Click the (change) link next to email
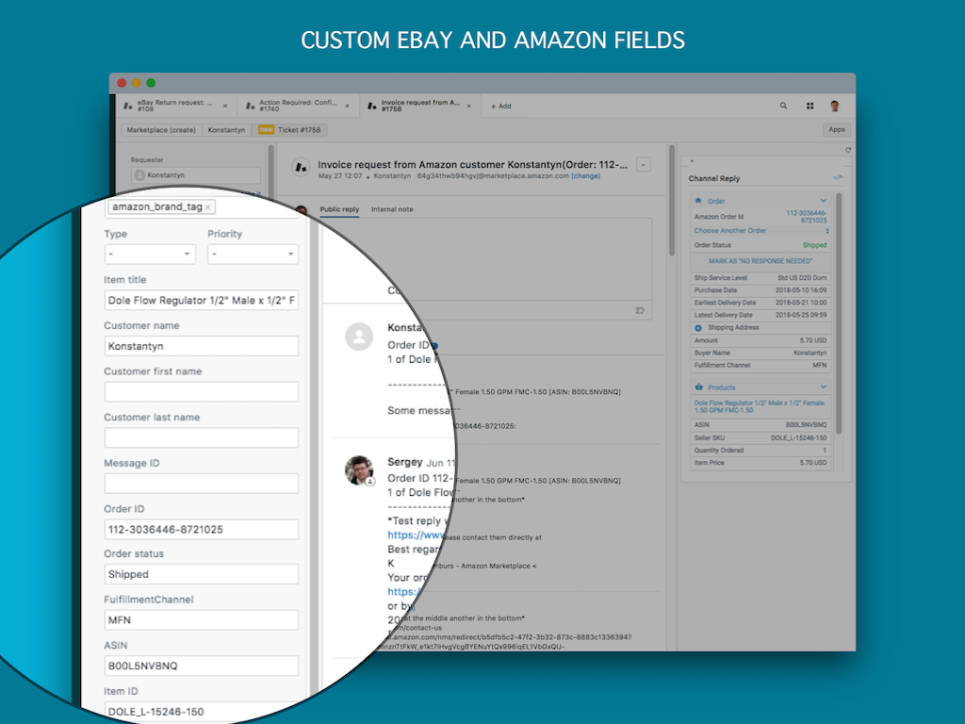 click(585, 175)
